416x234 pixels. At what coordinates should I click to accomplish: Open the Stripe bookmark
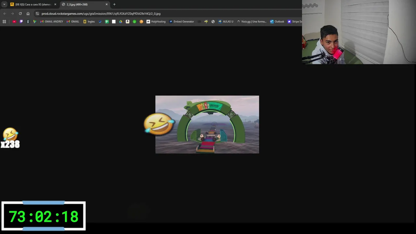click(x=294, y=21)
